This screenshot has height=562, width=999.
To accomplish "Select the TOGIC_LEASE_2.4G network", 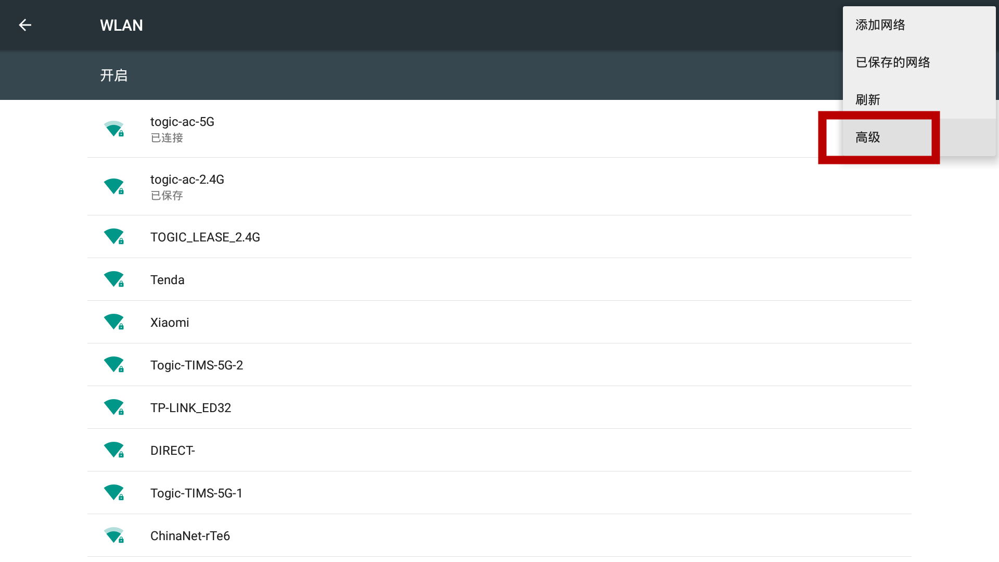I will [499, 237].
